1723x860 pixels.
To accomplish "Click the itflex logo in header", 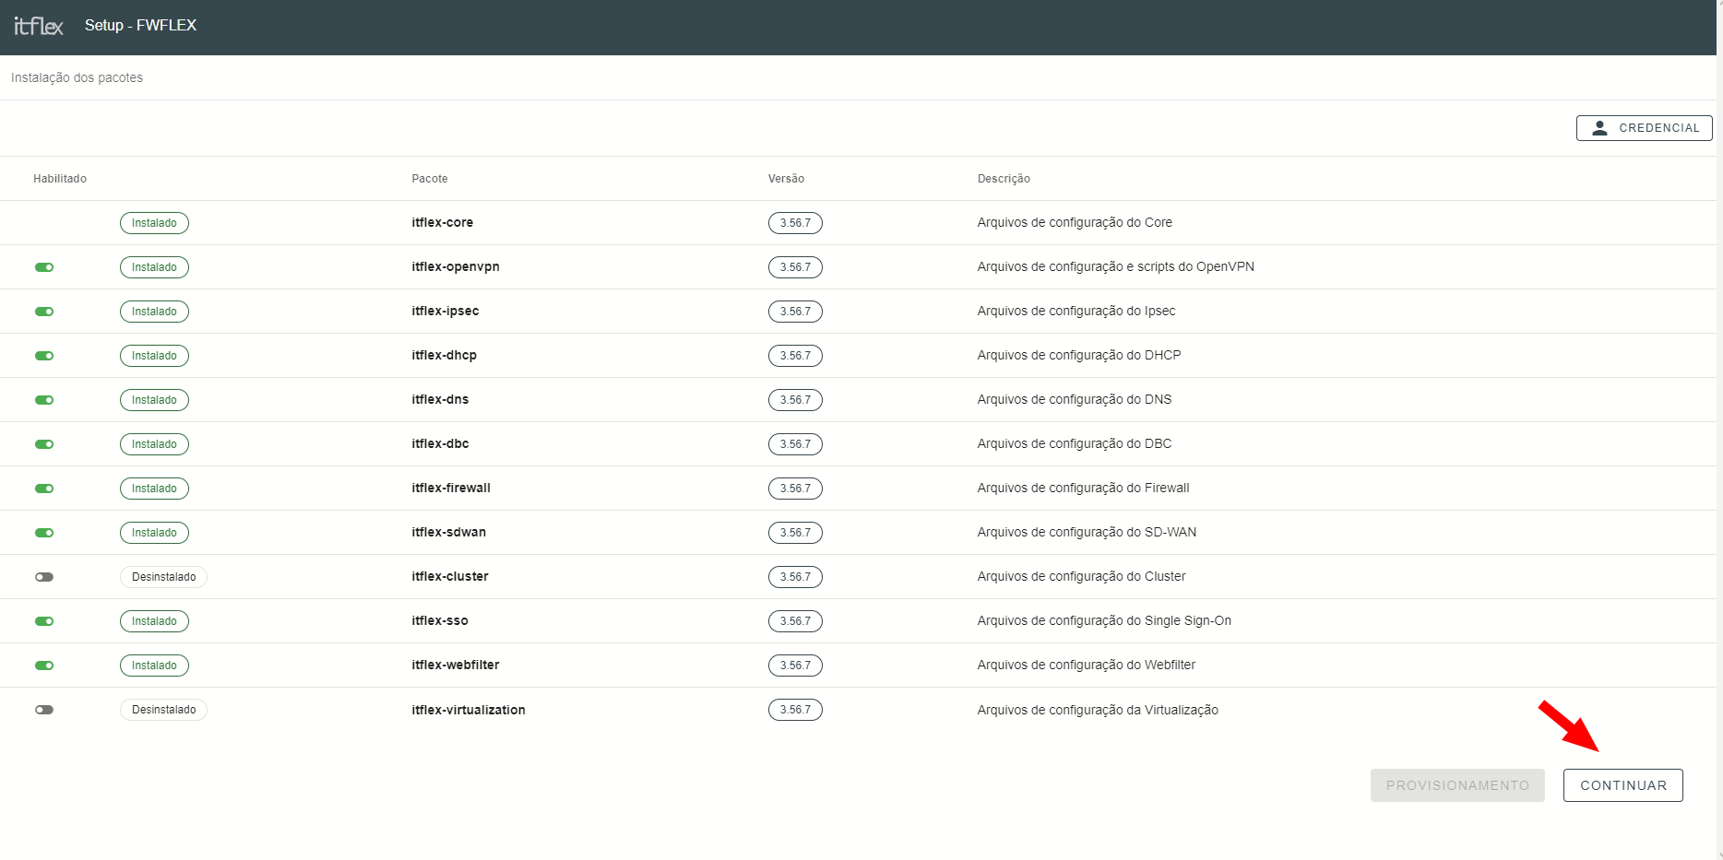I will [39, 26].
